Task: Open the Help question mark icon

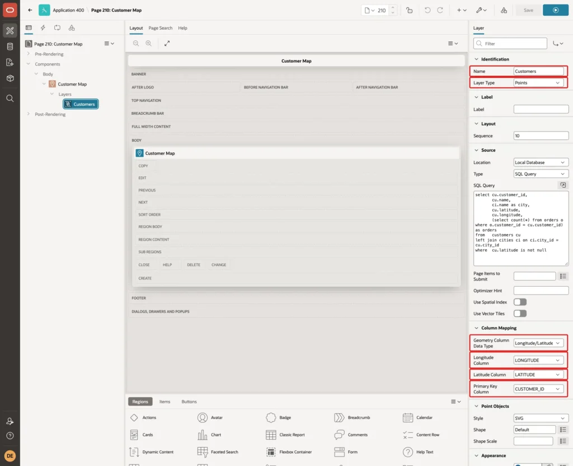Action: 10,436
